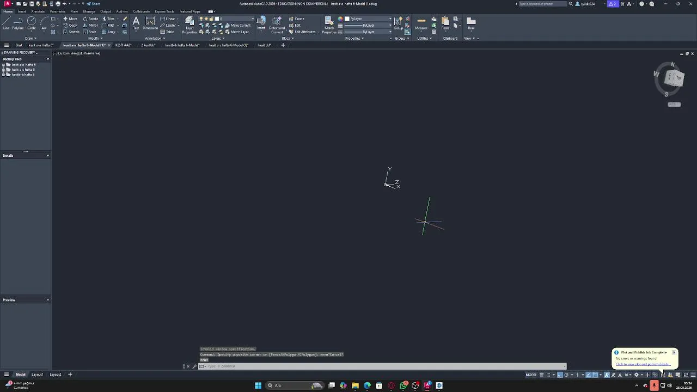Click the ViewCube in the drawing area

coord(674,78)
